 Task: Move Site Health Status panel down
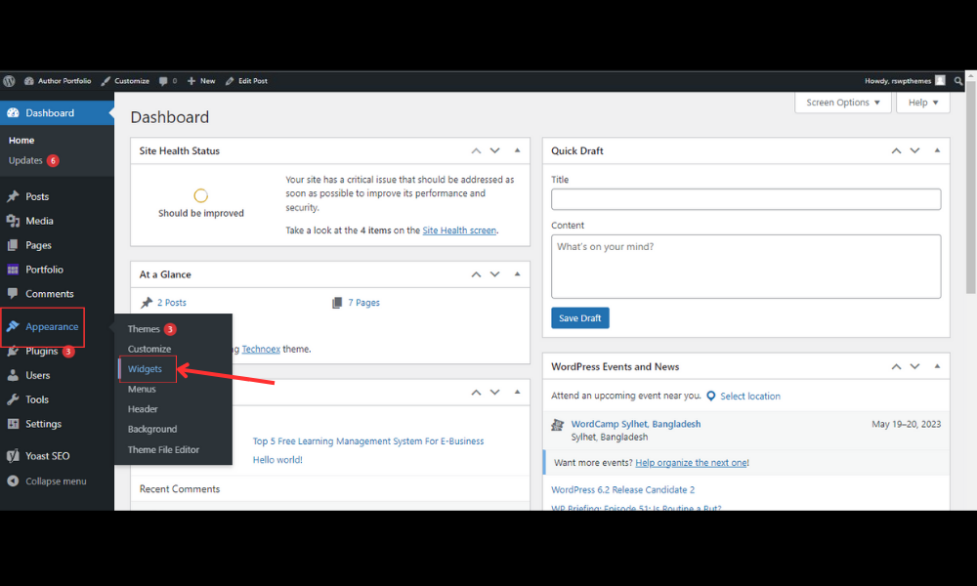494,150
